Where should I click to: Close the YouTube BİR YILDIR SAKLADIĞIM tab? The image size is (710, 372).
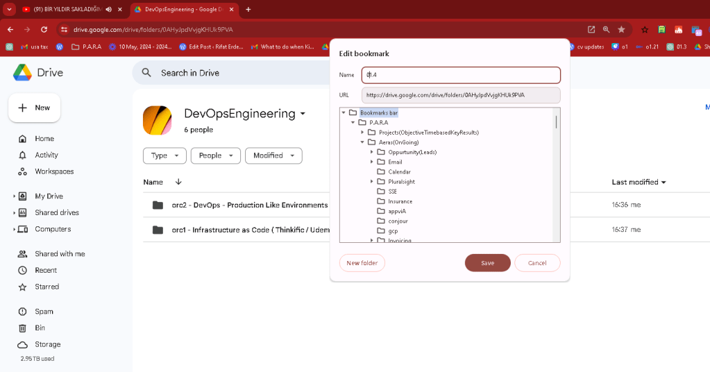(120, 9)
